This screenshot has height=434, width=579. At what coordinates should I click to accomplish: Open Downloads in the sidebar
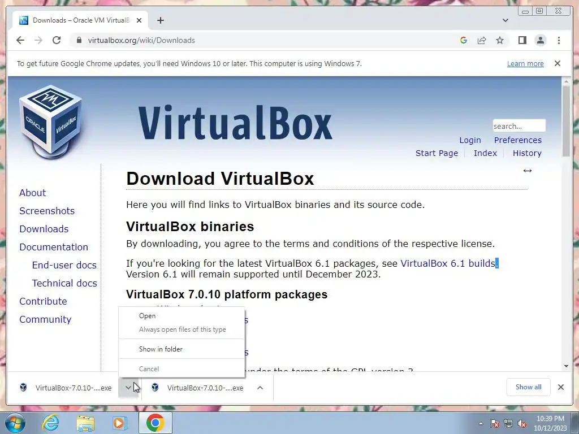pyautogui.click(x=44, y=229)
